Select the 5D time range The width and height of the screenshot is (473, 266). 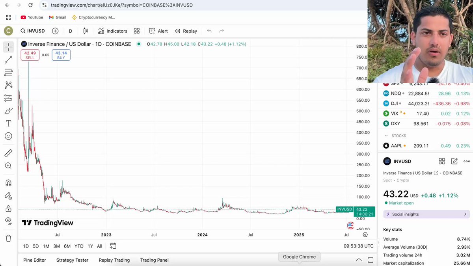pos(35,246)
